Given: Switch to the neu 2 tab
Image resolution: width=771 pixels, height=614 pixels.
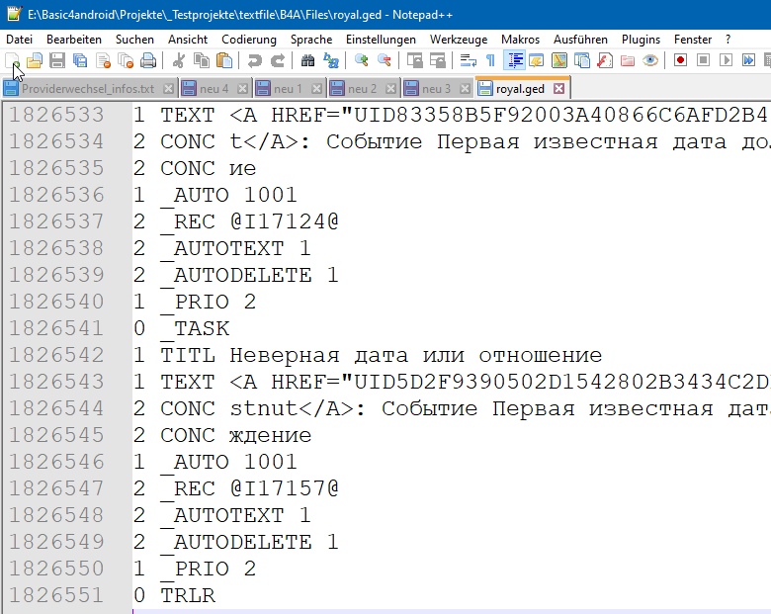Looking at the screenshot, I should pyautogui.click(x=363, y=89).
